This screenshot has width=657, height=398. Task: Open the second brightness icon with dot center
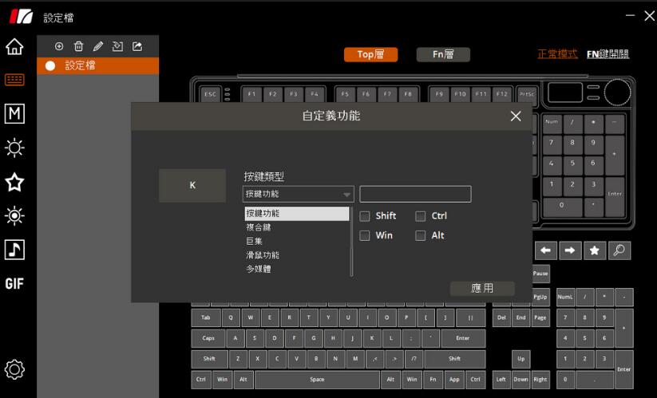click(x=14, y=216)
